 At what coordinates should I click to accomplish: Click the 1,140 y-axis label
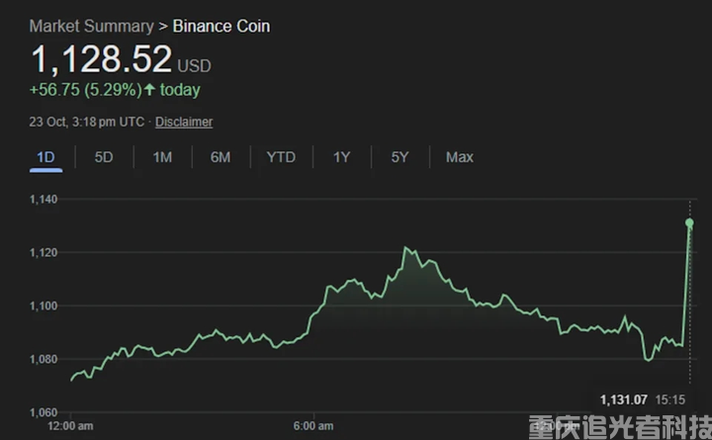point(45,200)
